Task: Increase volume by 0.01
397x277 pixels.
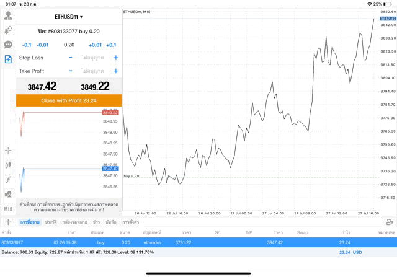Action: pyautogui.click(x=95, y=45)
